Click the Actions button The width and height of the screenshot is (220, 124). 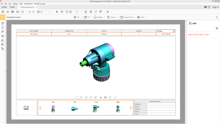coord(111,17)
